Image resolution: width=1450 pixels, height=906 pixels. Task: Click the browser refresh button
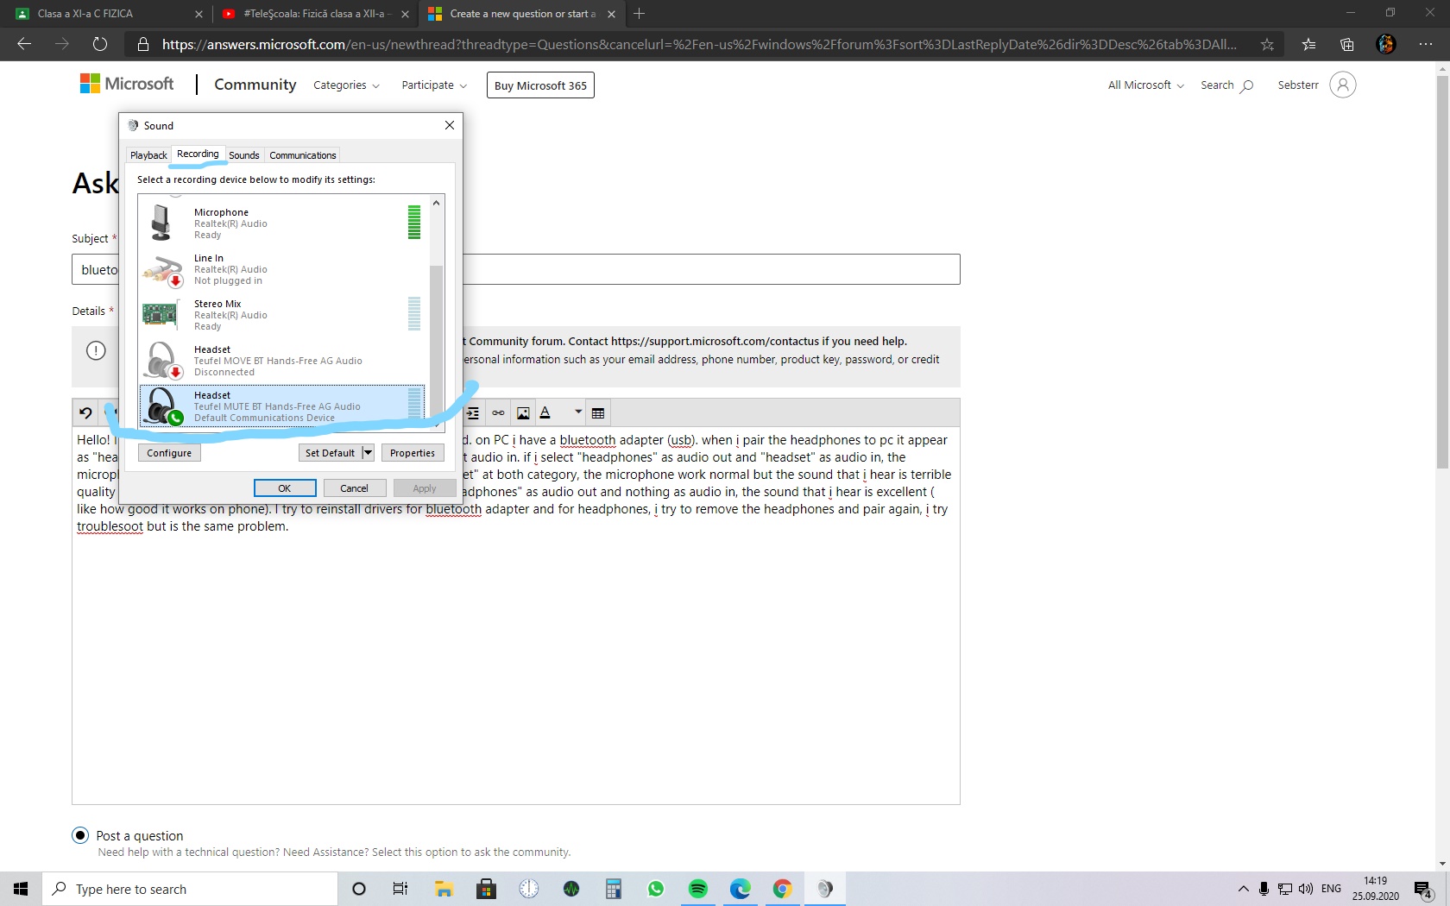point(100,44)
